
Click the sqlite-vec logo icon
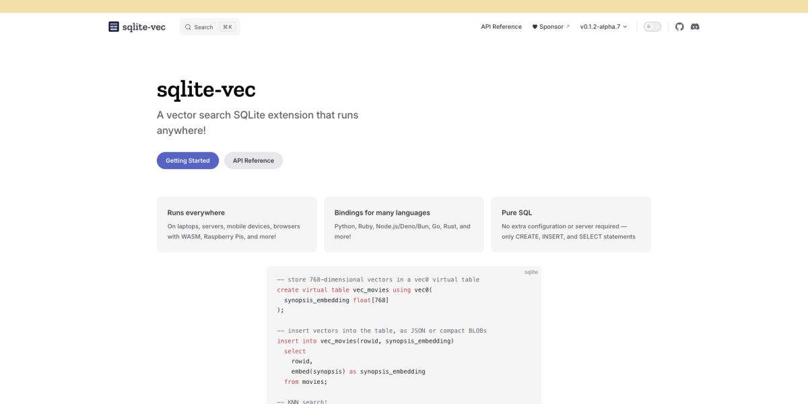coord(113,26)
